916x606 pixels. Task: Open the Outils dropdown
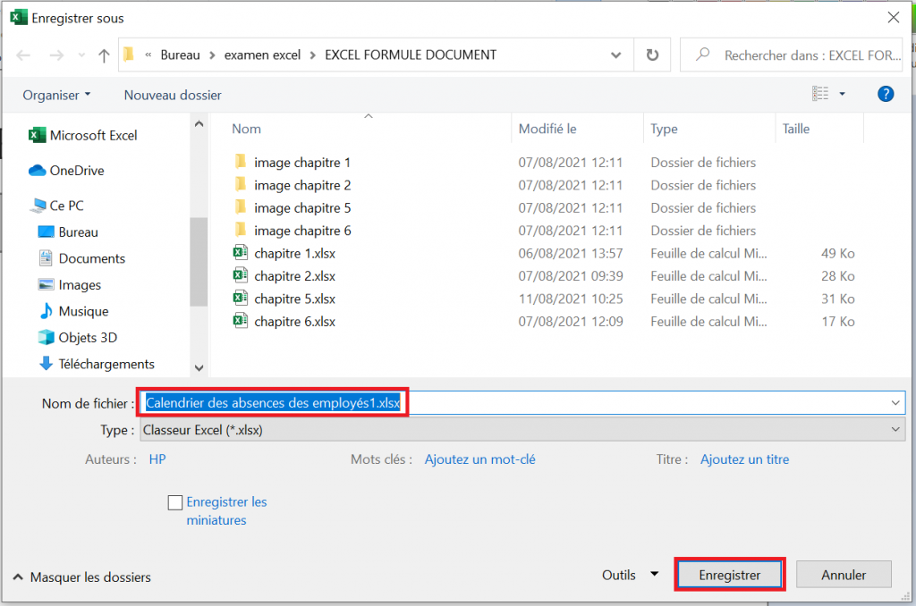(630, 575)
